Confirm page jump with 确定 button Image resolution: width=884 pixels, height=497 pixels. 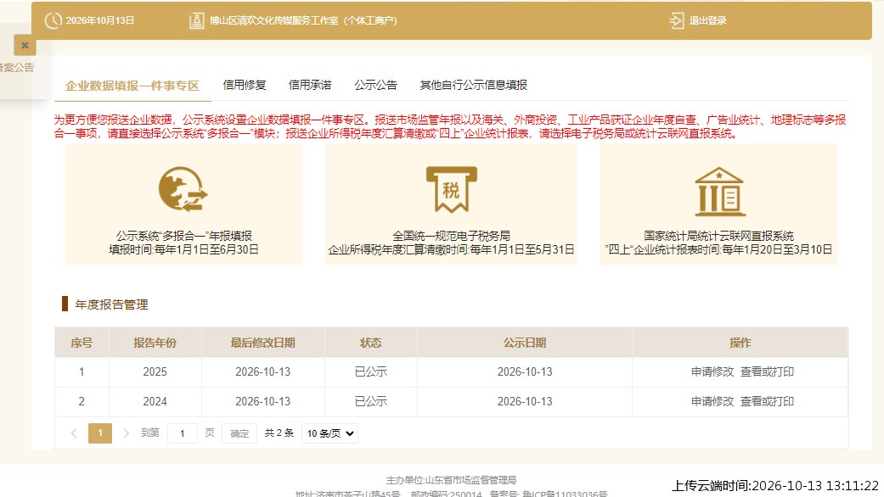pyautogui.click(x=239, y=433)
